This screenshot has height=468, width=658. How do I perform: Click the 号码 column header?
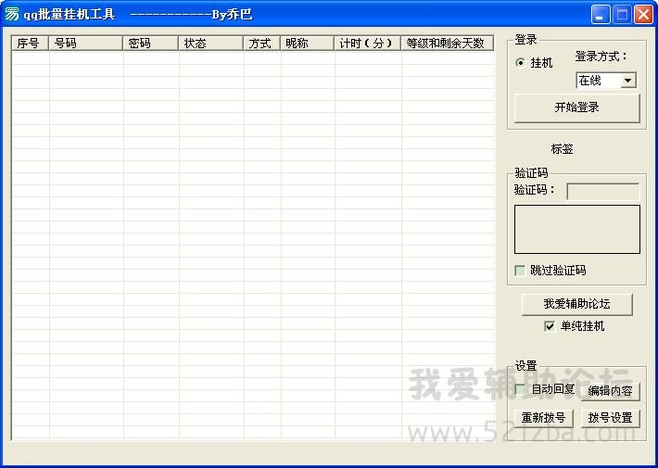click(86, 44)
